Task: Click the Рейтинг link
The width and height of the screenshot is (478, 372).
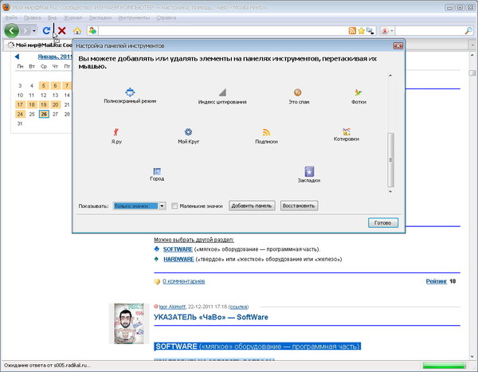Action: (x=437, y=281)
